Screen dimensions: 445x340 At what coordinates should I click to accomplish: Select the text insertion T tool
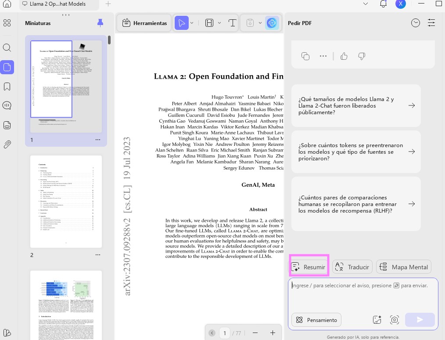coord(232,23)
